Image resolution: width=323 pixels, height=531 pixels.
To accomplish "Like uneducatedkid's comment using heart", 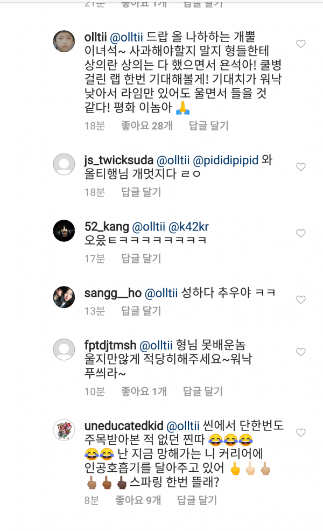I will pos(301,432).
